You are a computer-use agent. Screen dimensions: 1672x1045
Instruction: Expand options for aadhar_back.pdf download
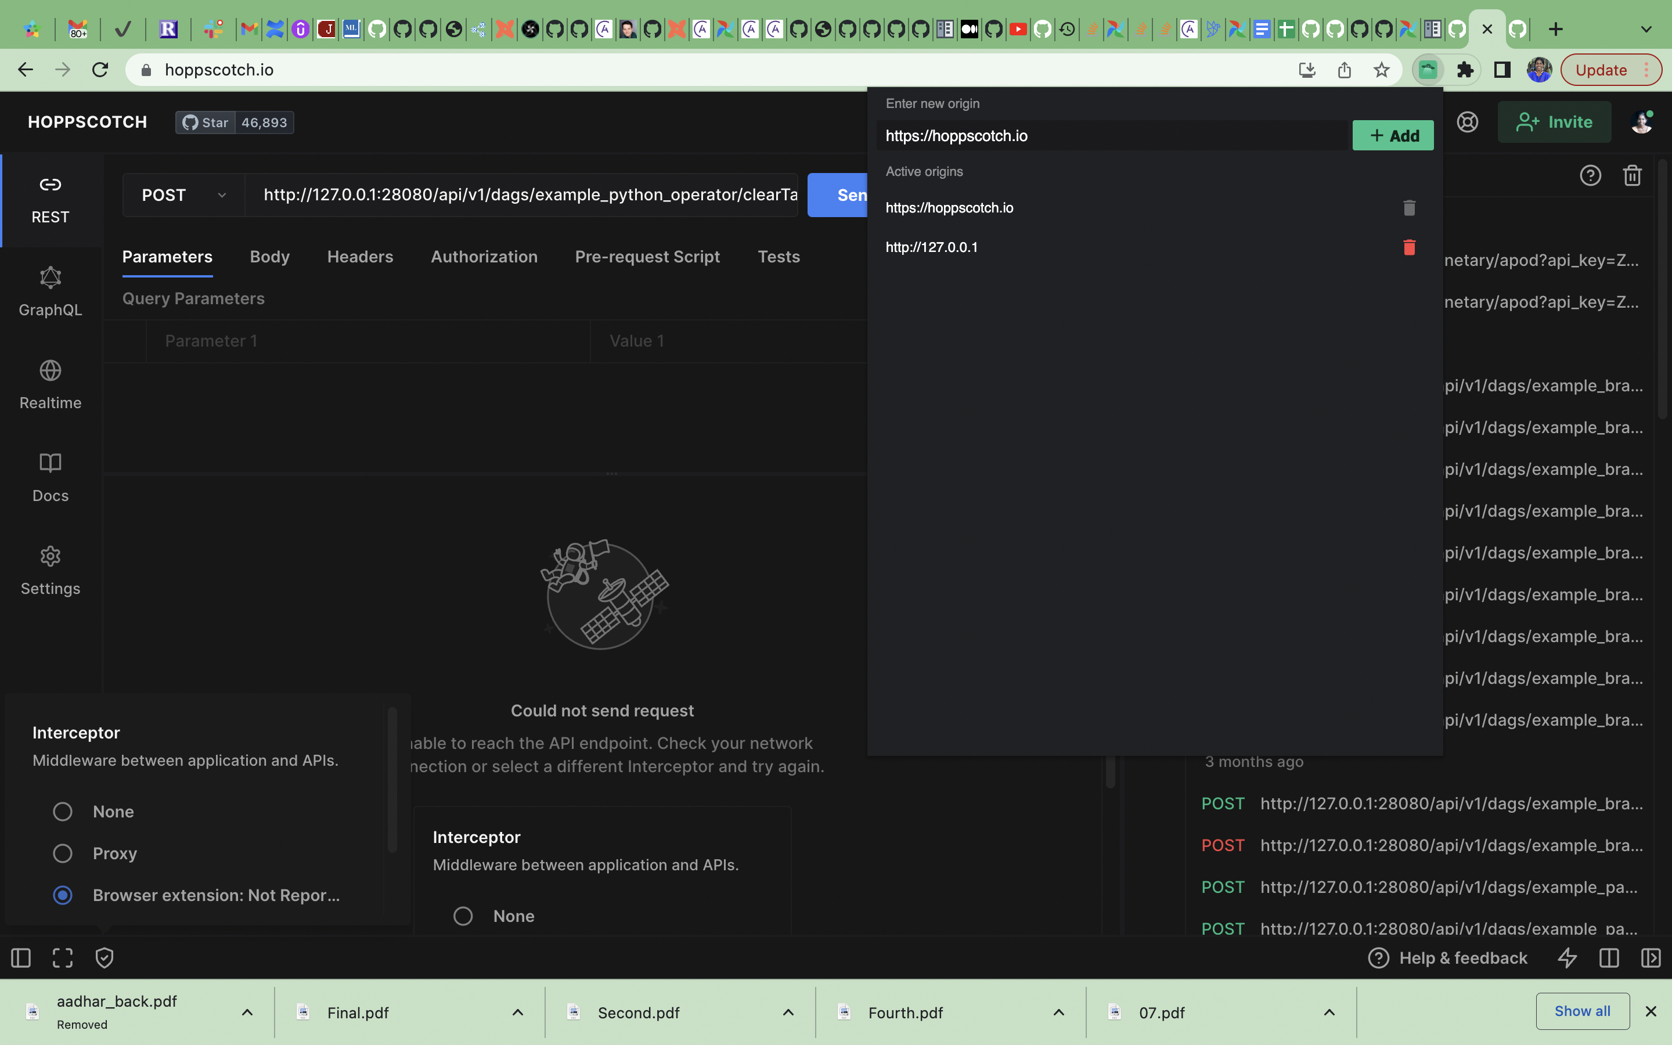[x=247, y=1012]
